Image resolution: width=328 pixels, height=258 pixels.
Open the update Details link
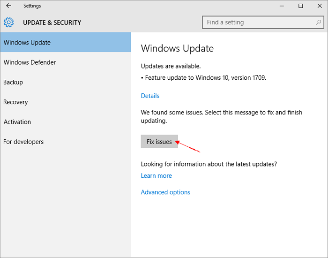(x=150, y=96)
